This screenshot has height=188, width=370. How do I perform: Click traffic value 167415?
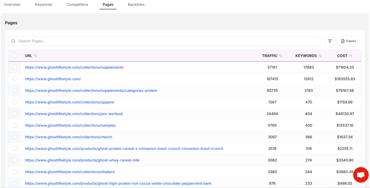point(272,79)
